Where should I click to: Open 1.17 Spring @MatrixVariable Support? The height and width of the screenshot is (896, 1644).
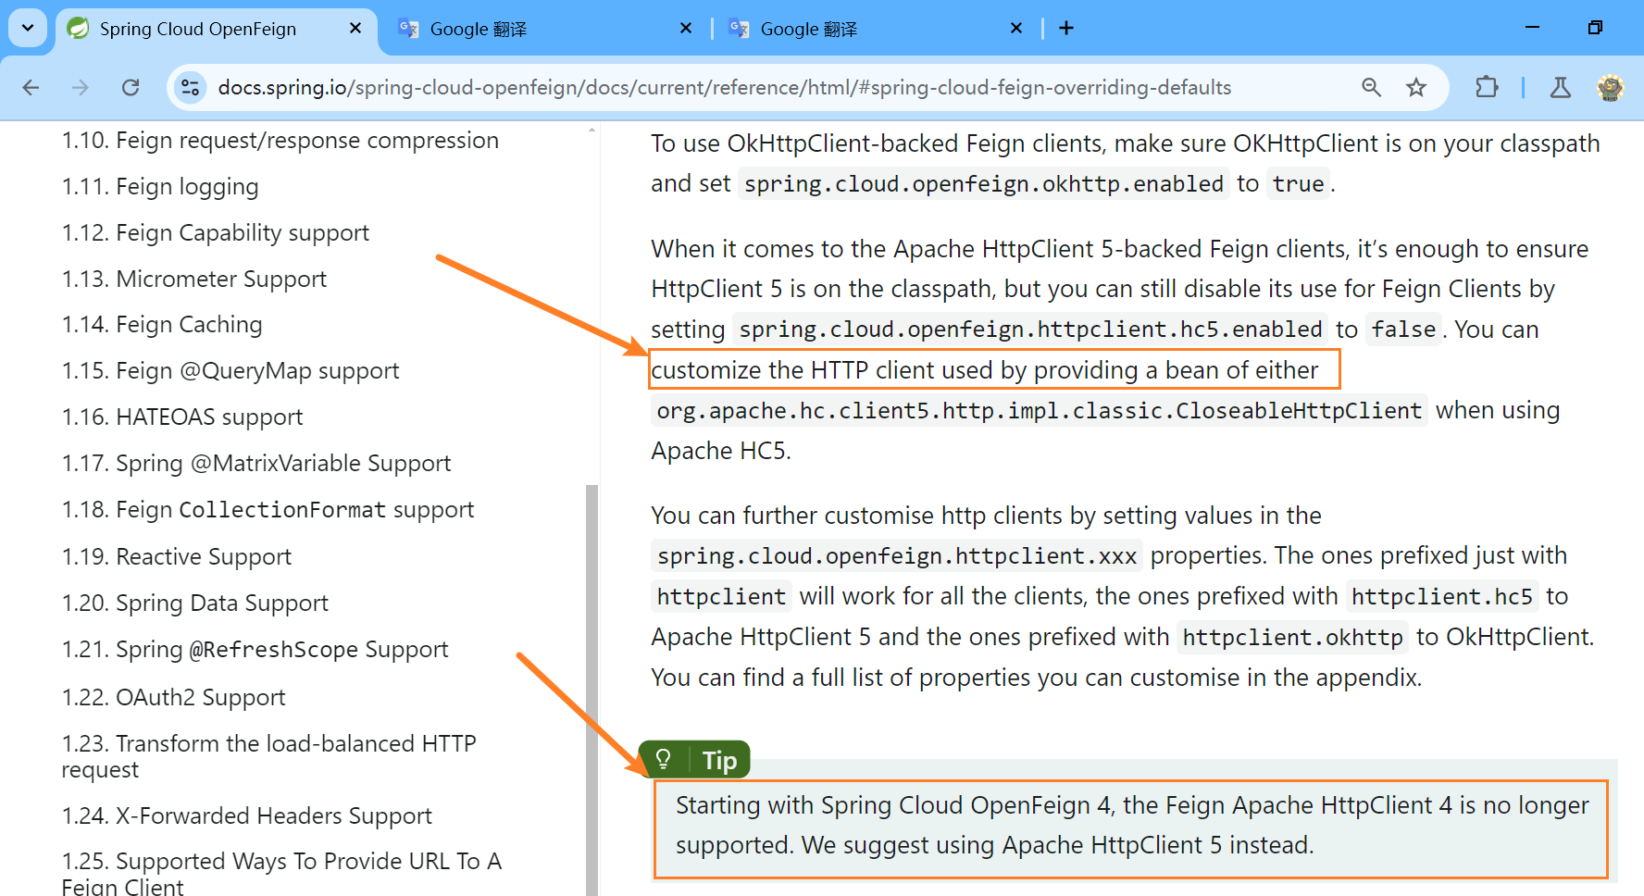[x=256, y=464]
